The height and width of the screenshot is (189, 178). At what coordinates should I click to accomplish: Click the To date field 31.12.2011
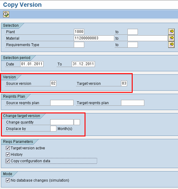click(83, 64)
